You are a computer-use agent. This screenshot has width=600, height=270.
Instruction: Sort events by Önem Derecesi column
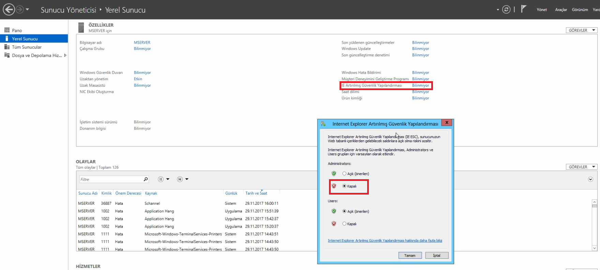tap(128, 193)
